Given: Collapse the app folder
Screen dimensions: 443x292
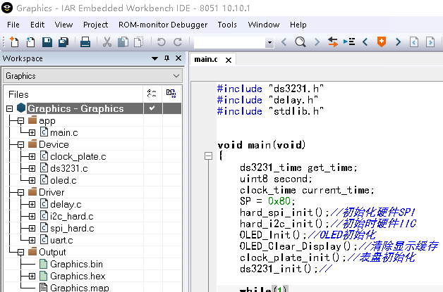Looking at the screenshot, I should (20, 121).
